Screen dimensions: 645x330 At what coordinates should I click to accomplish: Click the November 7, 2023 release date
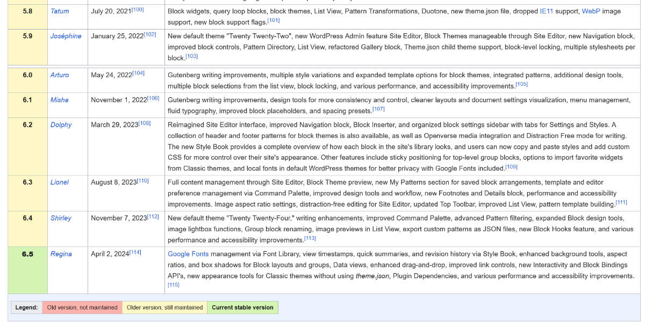click(119, 218)
